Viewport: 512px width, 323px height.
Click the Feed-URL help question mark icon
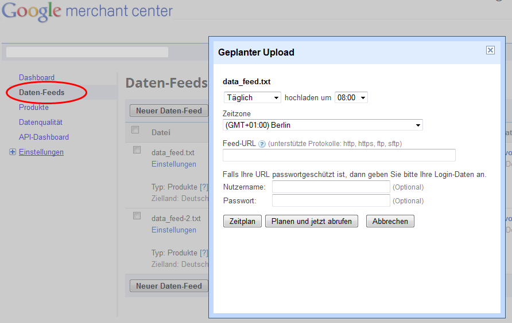(262, 144)
